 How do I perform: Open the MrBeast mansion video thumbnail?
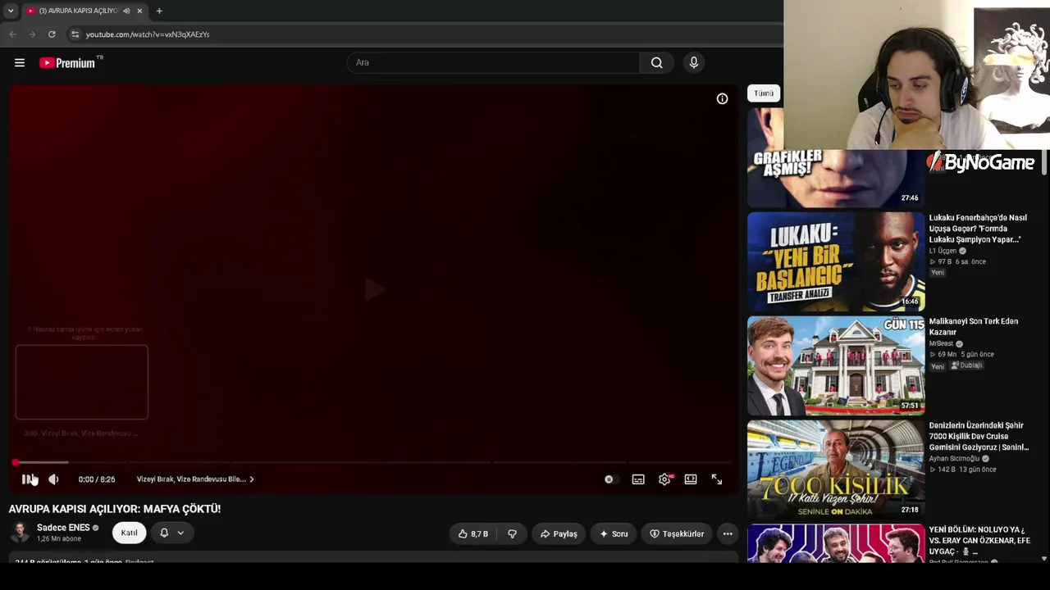836,365
